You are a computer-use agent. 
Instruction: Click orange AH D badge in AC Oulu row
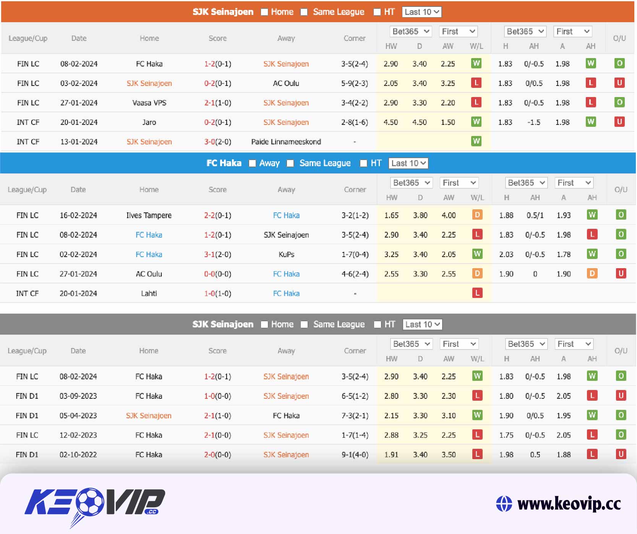coord(592,273)
